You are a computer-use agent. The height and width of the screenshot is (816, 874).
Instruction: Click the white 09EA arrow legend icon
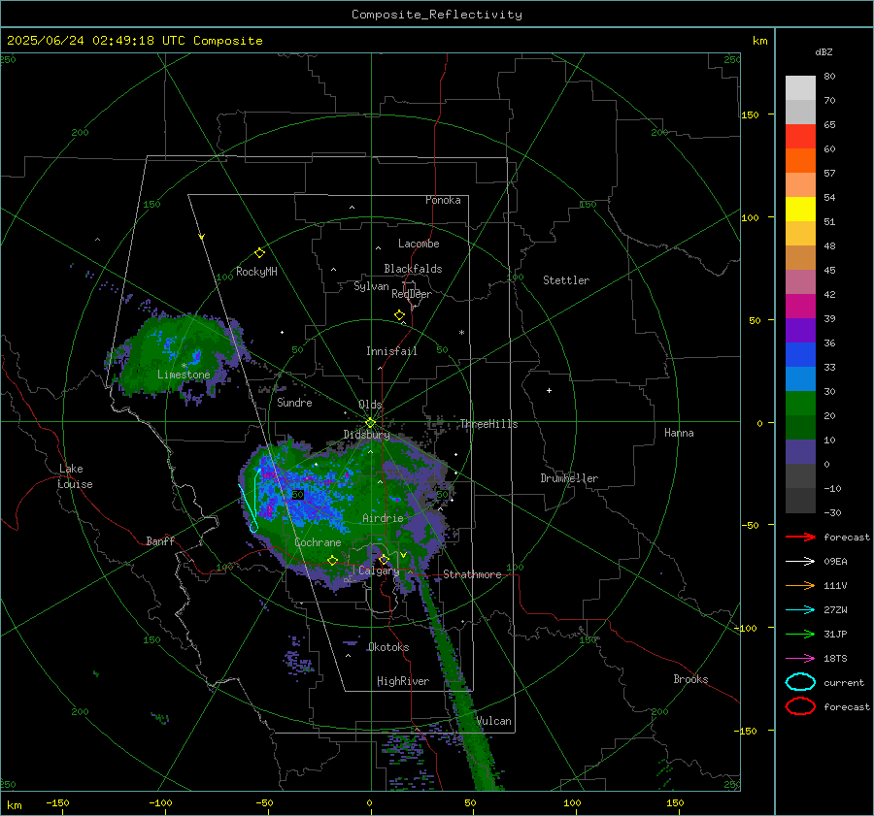coord(800,561)
